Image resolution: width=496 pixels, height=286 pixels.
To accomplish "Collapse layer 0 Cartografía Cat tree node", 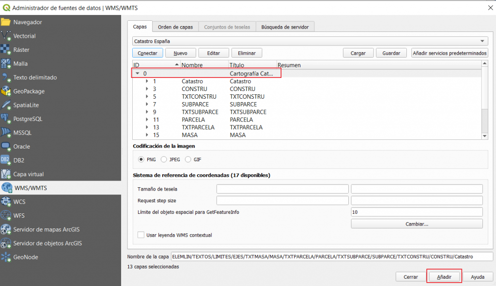I will (138, 74).
